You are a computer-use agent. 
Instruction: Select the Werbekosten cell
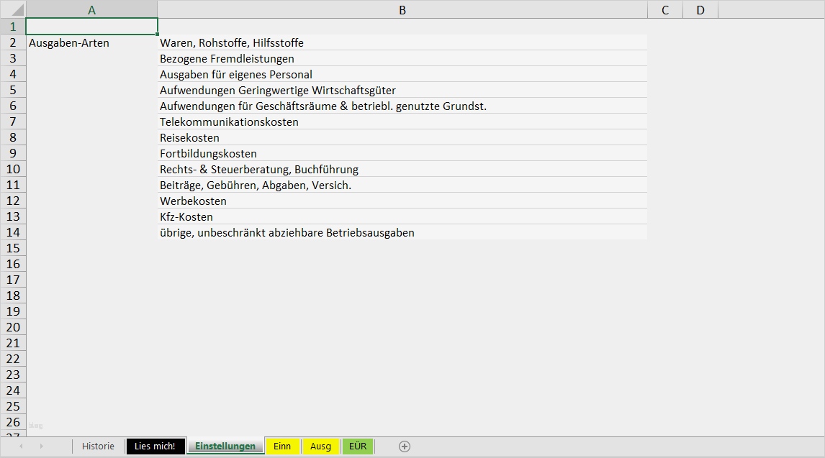pos(402,201)
